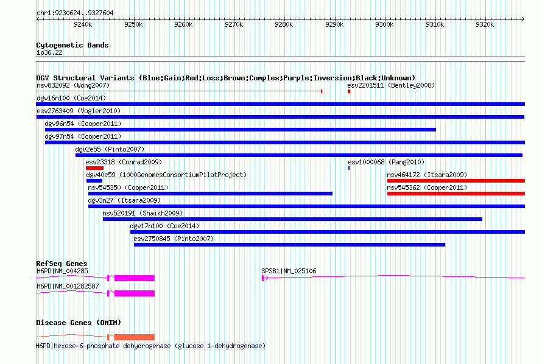
Task: Click the Disease Genes (OMIM) track title
Action: (x=79, y=323)
